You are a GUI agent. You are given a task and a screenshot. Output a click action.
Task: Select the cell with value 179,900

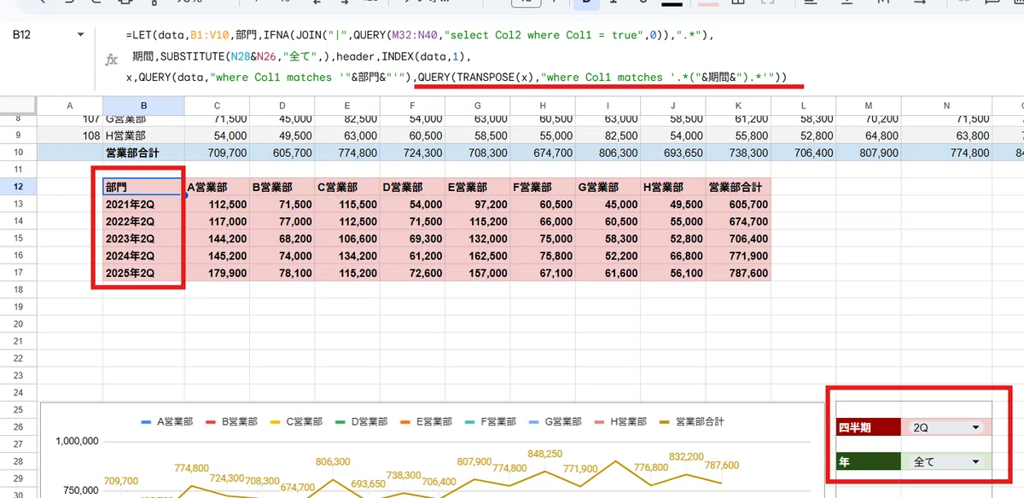[x=218, y=273]
